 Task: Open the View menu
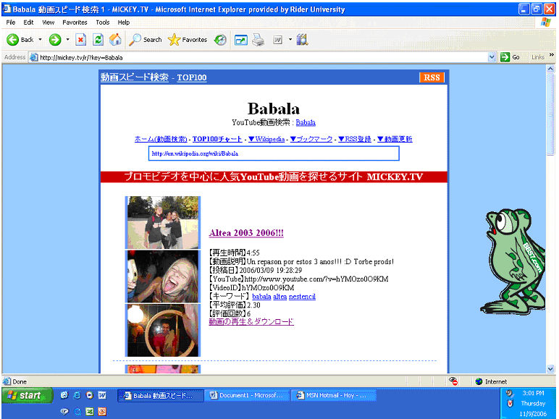(48, 22)
